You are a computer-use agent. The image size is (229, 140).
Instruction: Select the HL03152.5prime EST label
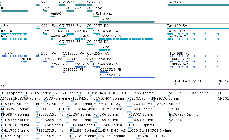pos(15,104)
